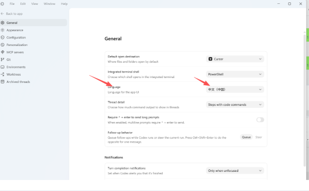Click the Codex app logo icon
This screenshot has width=309, height=191.
2,4
